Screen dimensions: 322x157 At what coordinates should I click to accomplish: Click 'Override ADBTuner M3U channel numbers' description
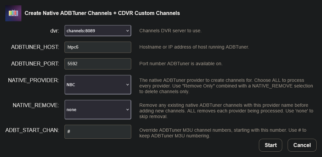223,133
